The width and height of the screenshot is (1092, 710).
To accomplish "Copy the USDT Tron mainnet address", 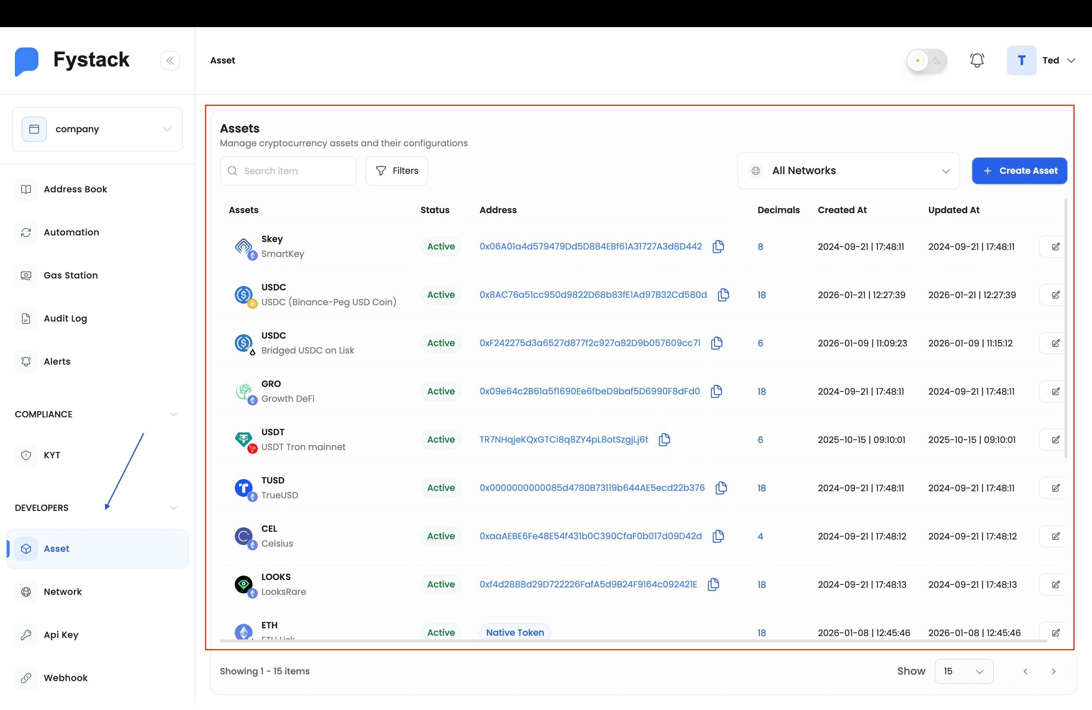I will tap(664, 440).
